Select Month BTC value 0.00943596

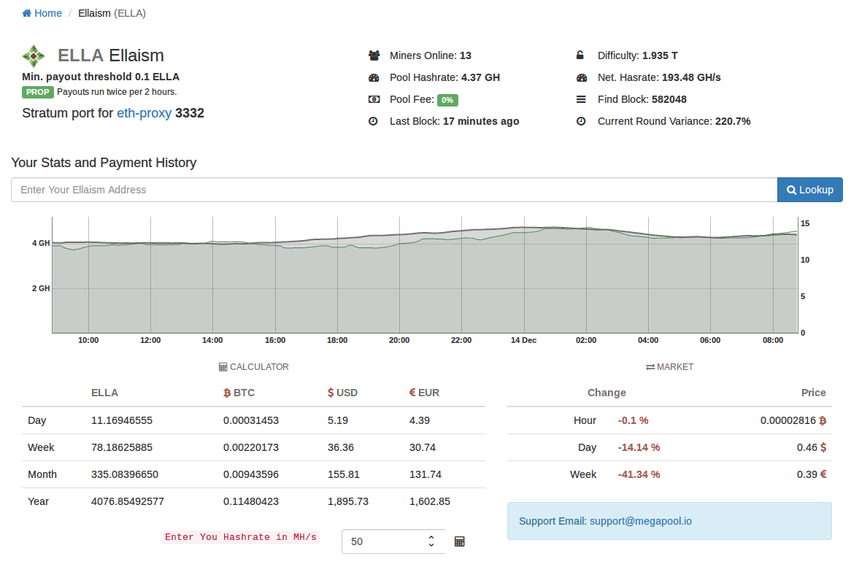pos(251,475)
